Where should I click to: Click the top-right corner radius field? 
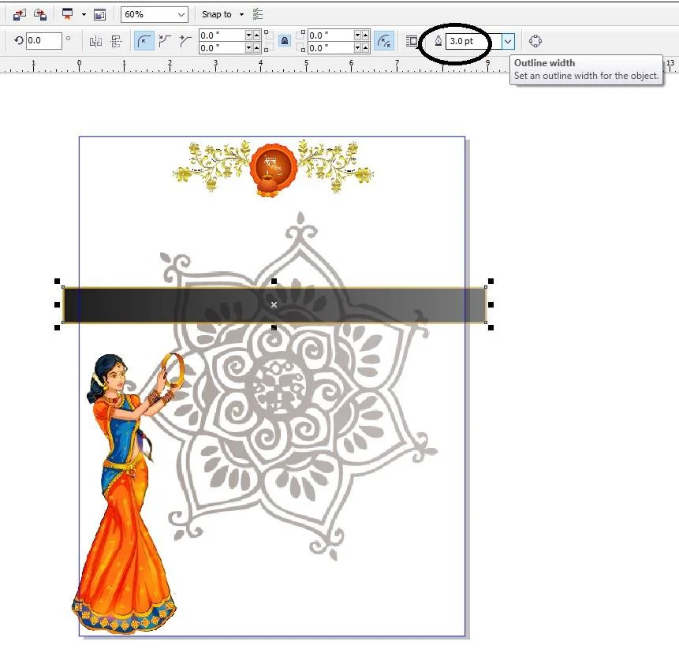pos(331,35)
